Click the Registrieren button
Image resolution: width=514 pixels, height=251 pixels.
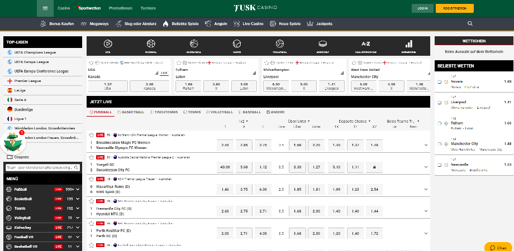(454, 8)
